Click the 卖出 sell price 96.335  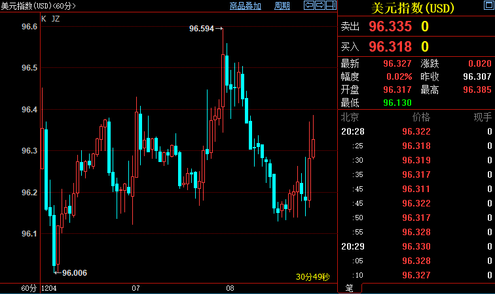[x=390, y=27]
